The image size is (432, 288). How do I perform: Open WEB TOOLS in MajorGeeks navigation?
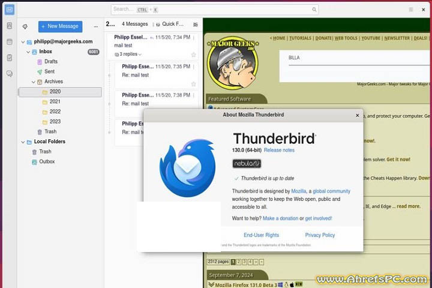click(x=346, y=38)
